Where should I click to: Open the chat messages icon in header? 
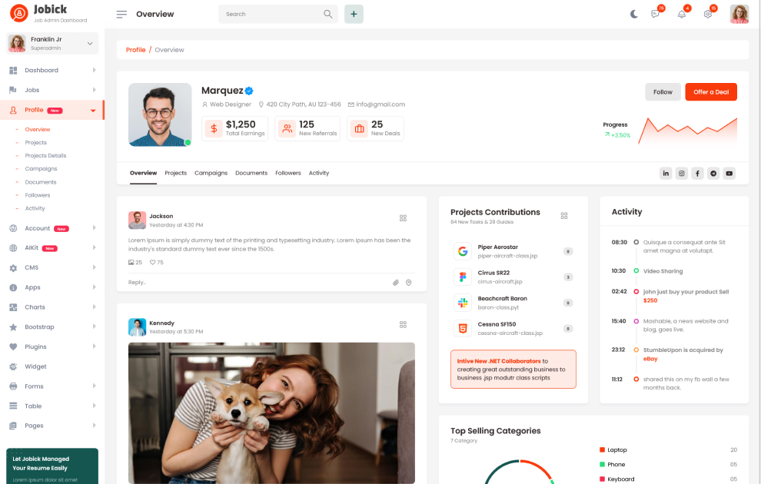click(656, 14)
